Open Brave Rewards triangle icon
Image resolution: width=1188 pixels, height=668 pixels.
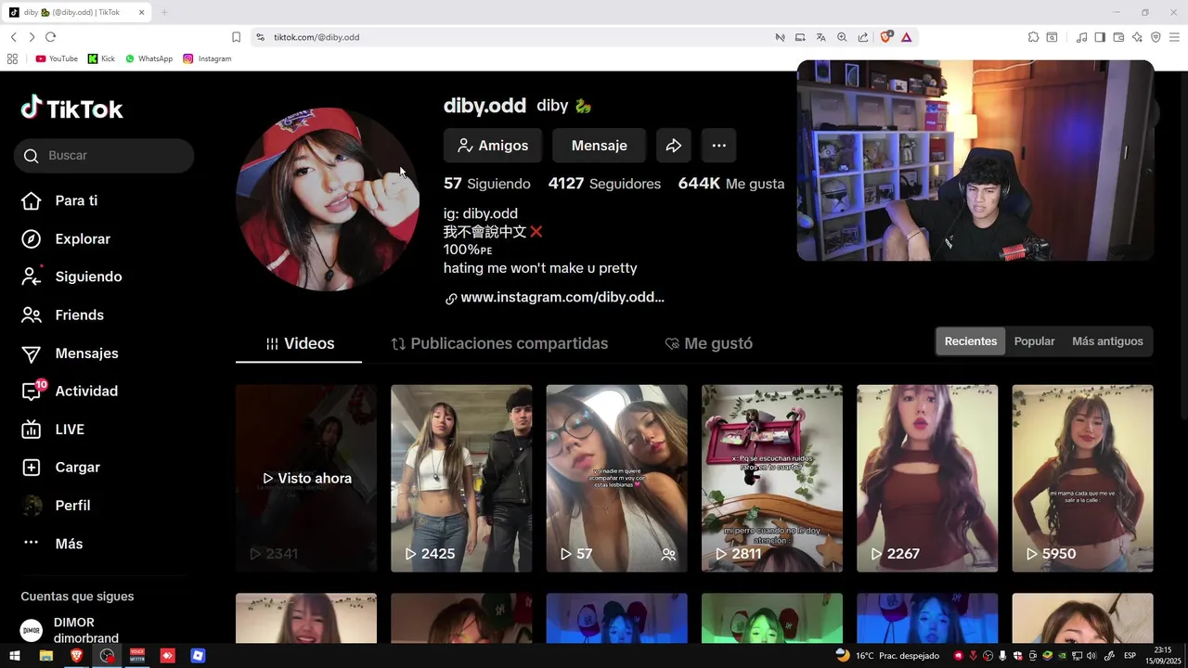(906, 37)
